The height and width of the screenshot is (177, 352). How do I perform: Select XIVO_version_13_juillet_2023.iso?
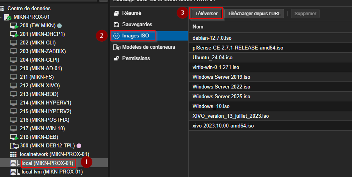[270, 116]
